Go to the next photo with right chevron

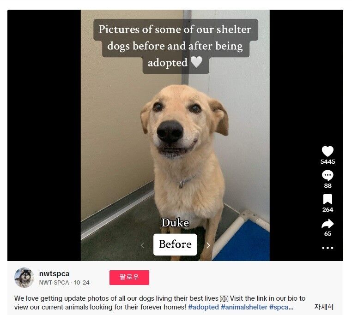pyautogui.click(x=208, y=245)
